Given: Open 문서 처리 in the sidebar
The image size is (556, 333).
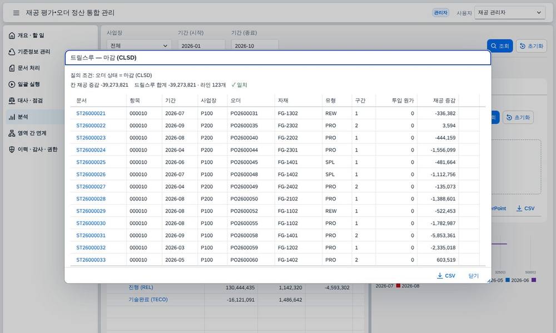Looking at the screenshot, I should (29, 68).
